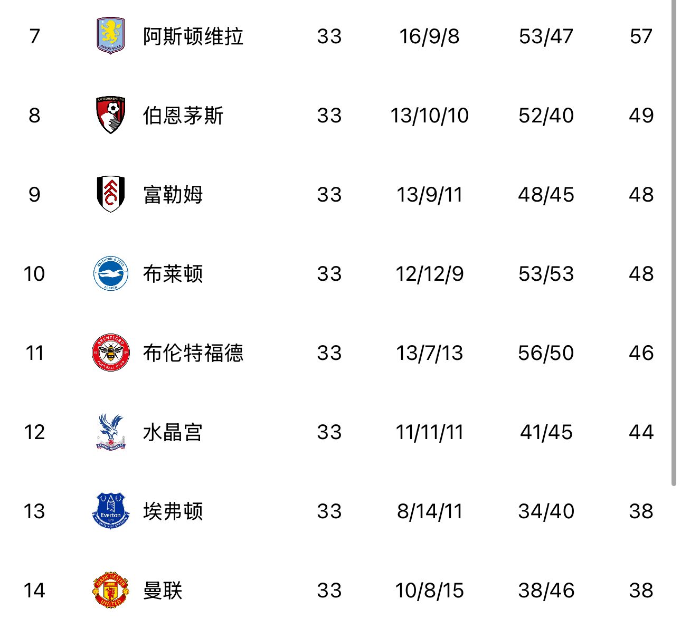Select the 曼联 team name
The image size is (681, 628).
163,591
